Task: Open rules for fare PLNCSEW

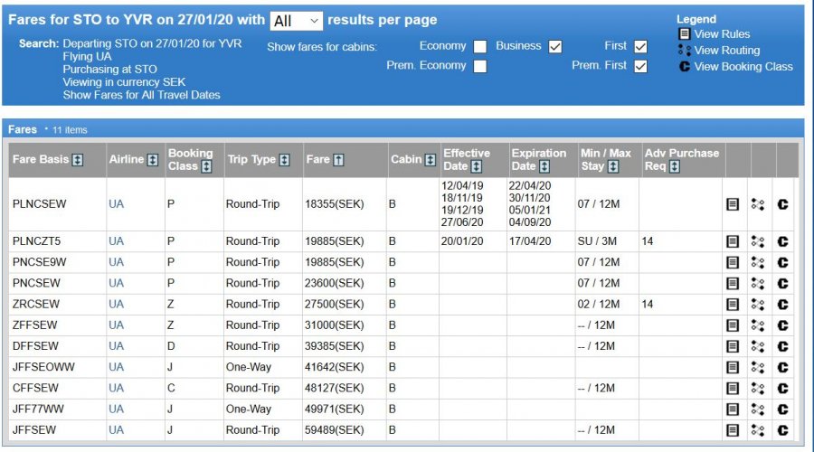Action: pyautogui.click(x=734, y=204)
